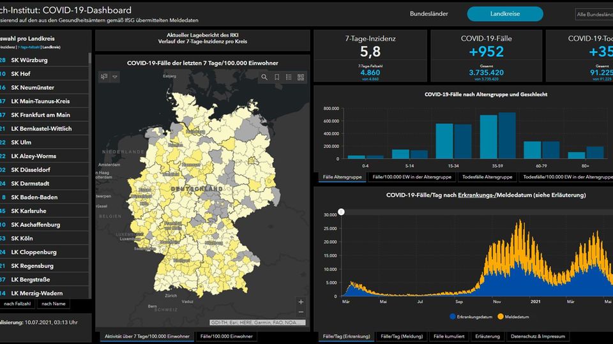613x344 pixels.
Task: Zoom out on the map with minus
Action: point(301,312)
